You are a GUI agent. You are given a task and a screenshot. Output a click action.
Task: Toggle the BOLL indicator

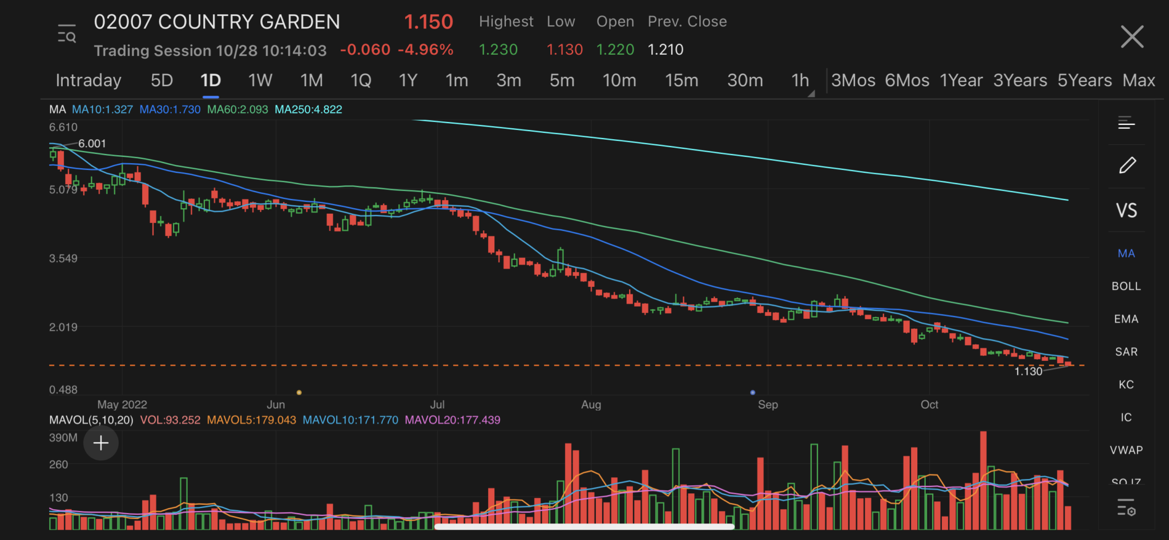pyautogui.click(x=1126, y=286)
